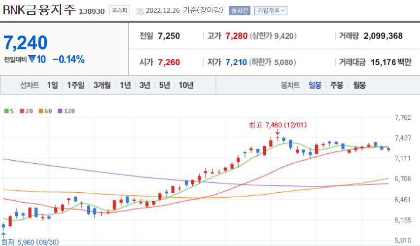Image resolution: width=420 pixels, height=246 pixels.
Task: Click the 거래대금 value 15,176 백만
Action: (391, 62)
